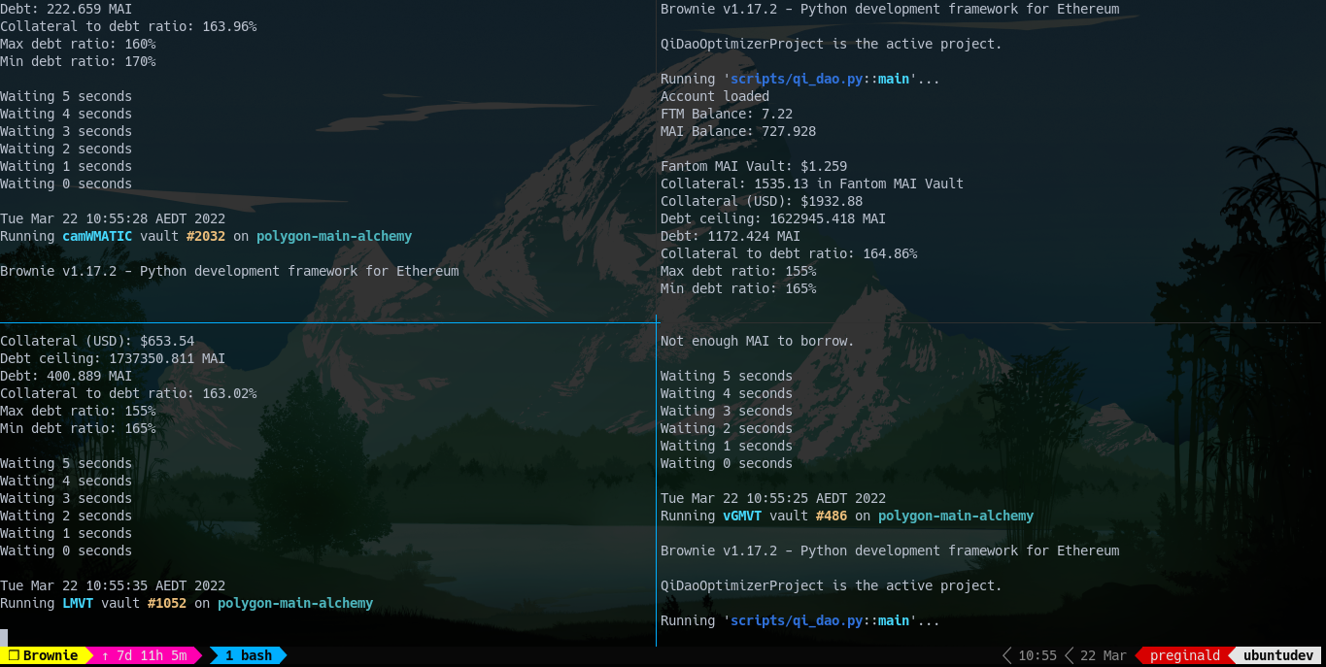The height and width of the screenshot is (667, 1326).
Task: Click 'Debt ceiling: 1737350.811 MAI'
Action: [113, 358]
